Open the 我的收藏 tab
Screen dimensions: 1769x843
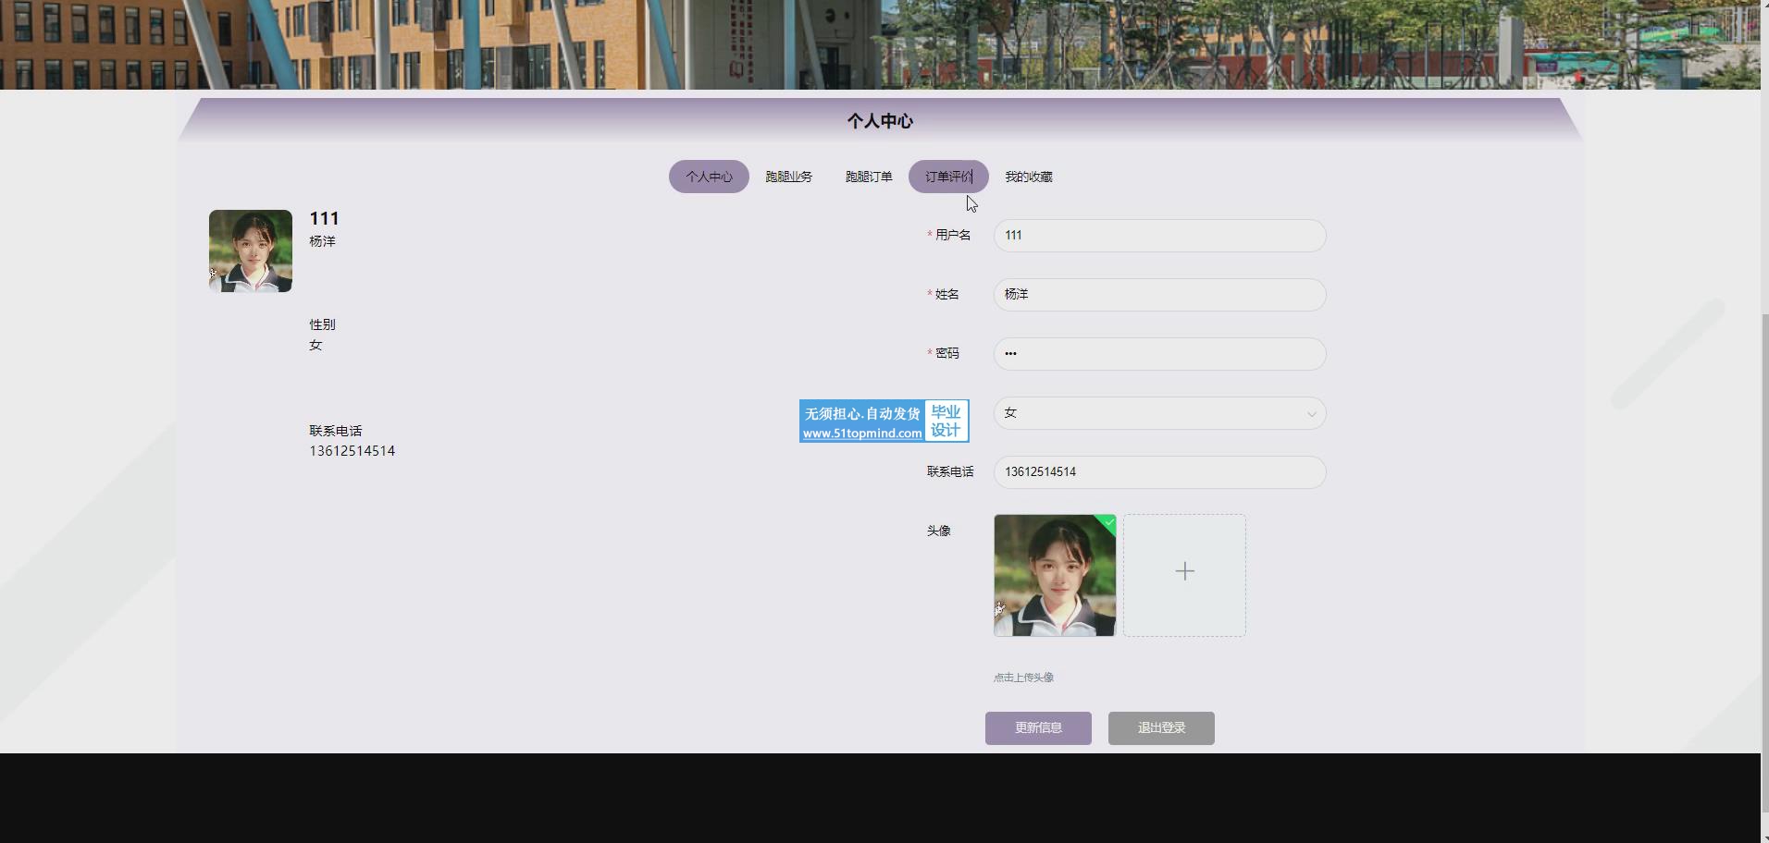point(1029,177)
